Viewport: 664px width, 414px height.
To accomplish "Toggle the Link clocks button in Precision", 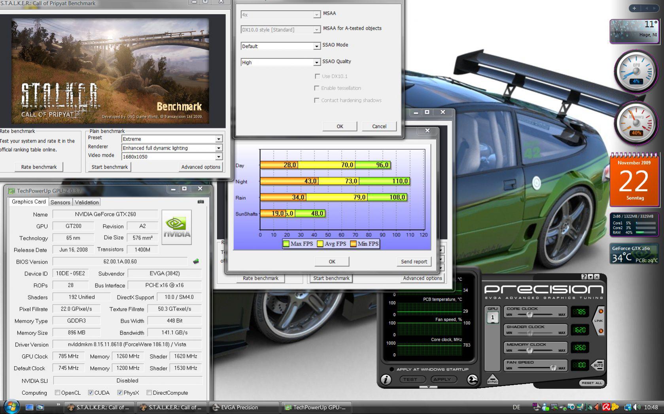I will click(599, 321).
